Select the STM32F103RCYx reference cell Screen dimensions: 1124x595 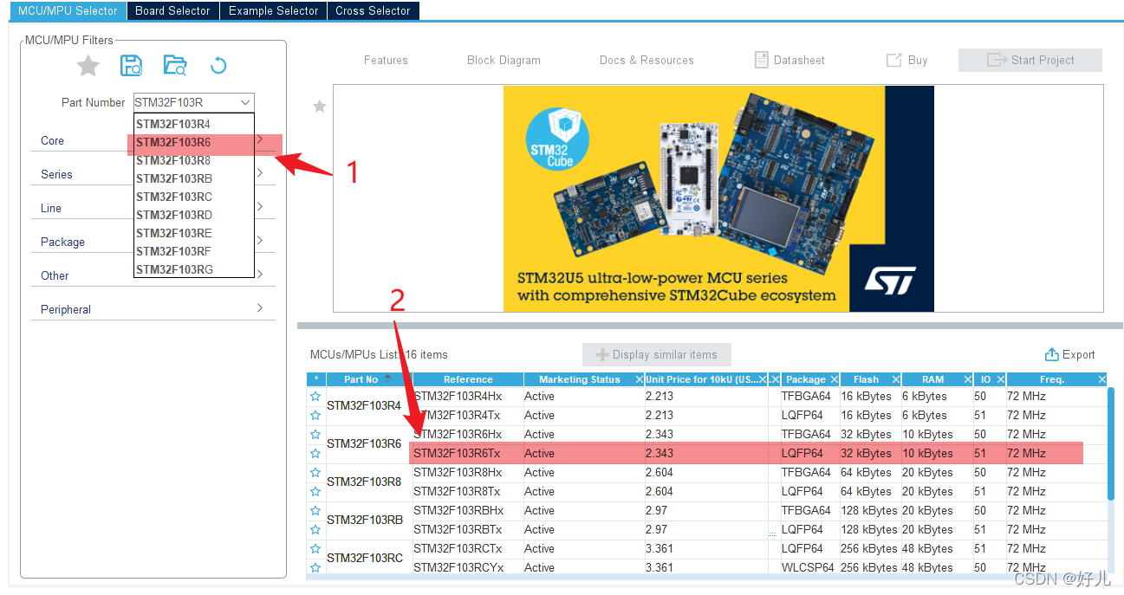tap(468, 568)
